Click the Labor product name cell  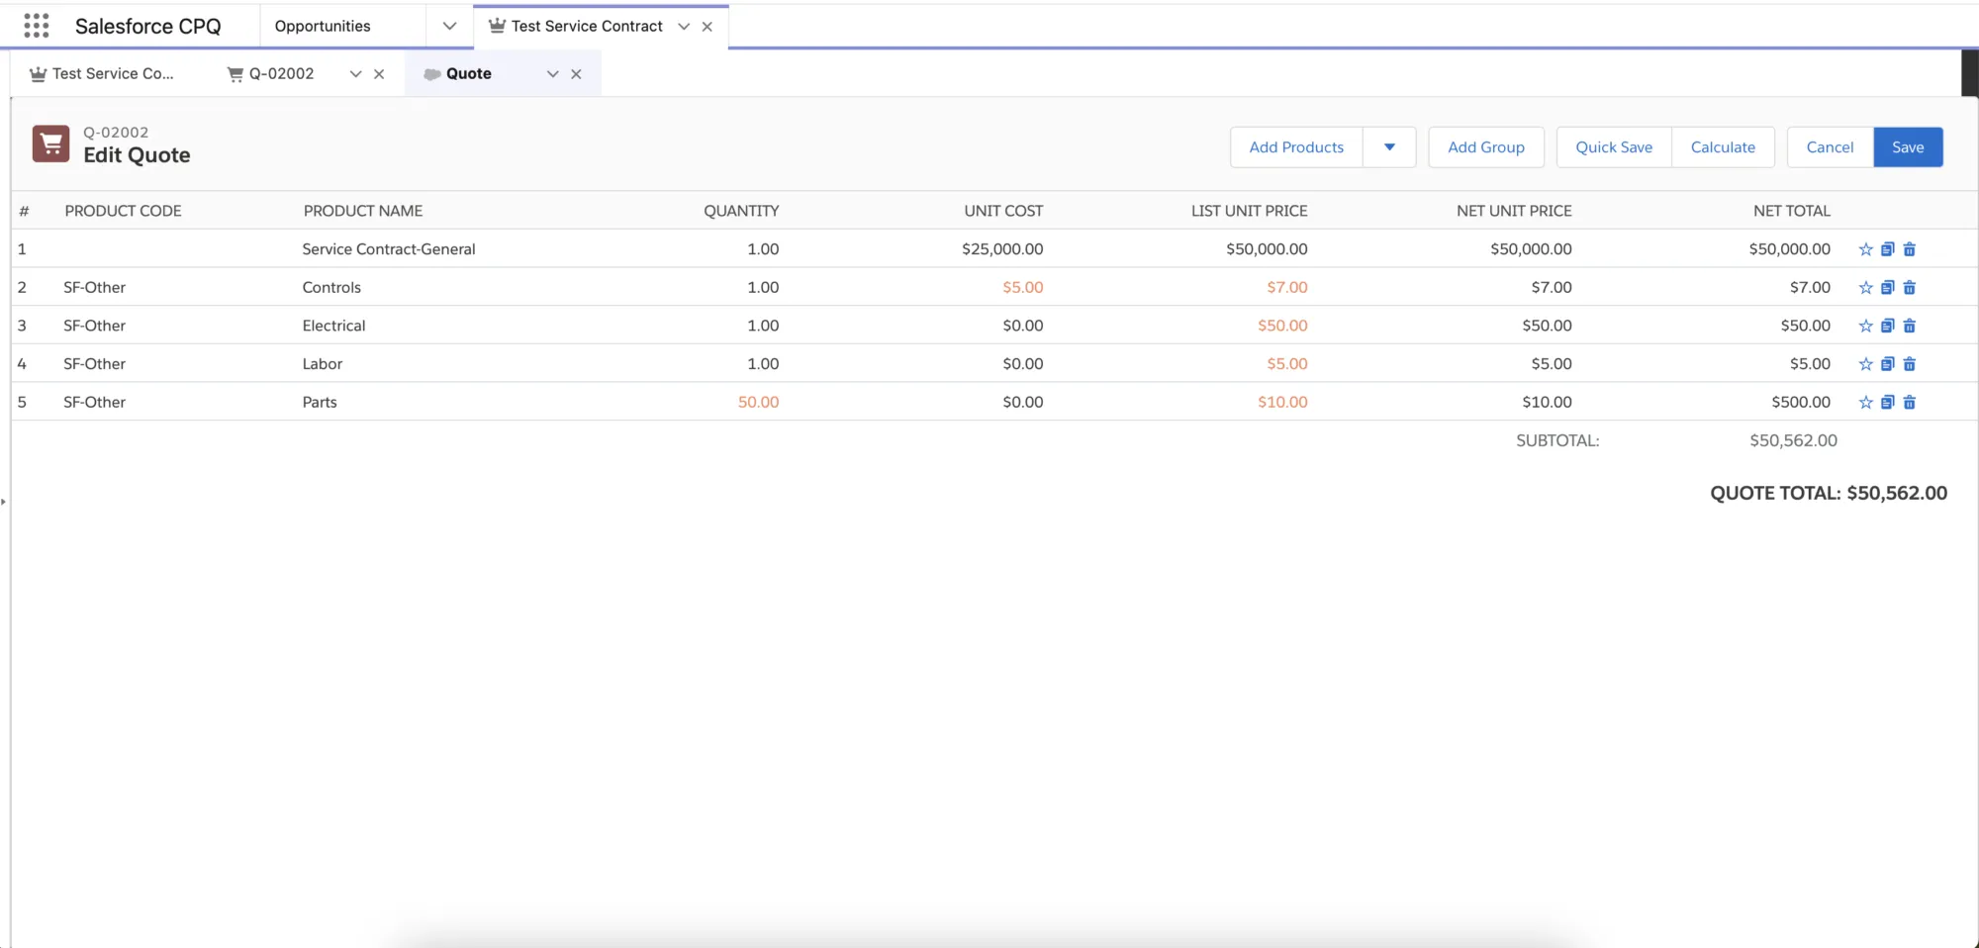pyautogui.click(x=323, y=364)
